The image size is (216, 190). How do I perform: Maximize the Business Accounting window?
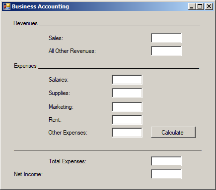(x=200, y=6)
